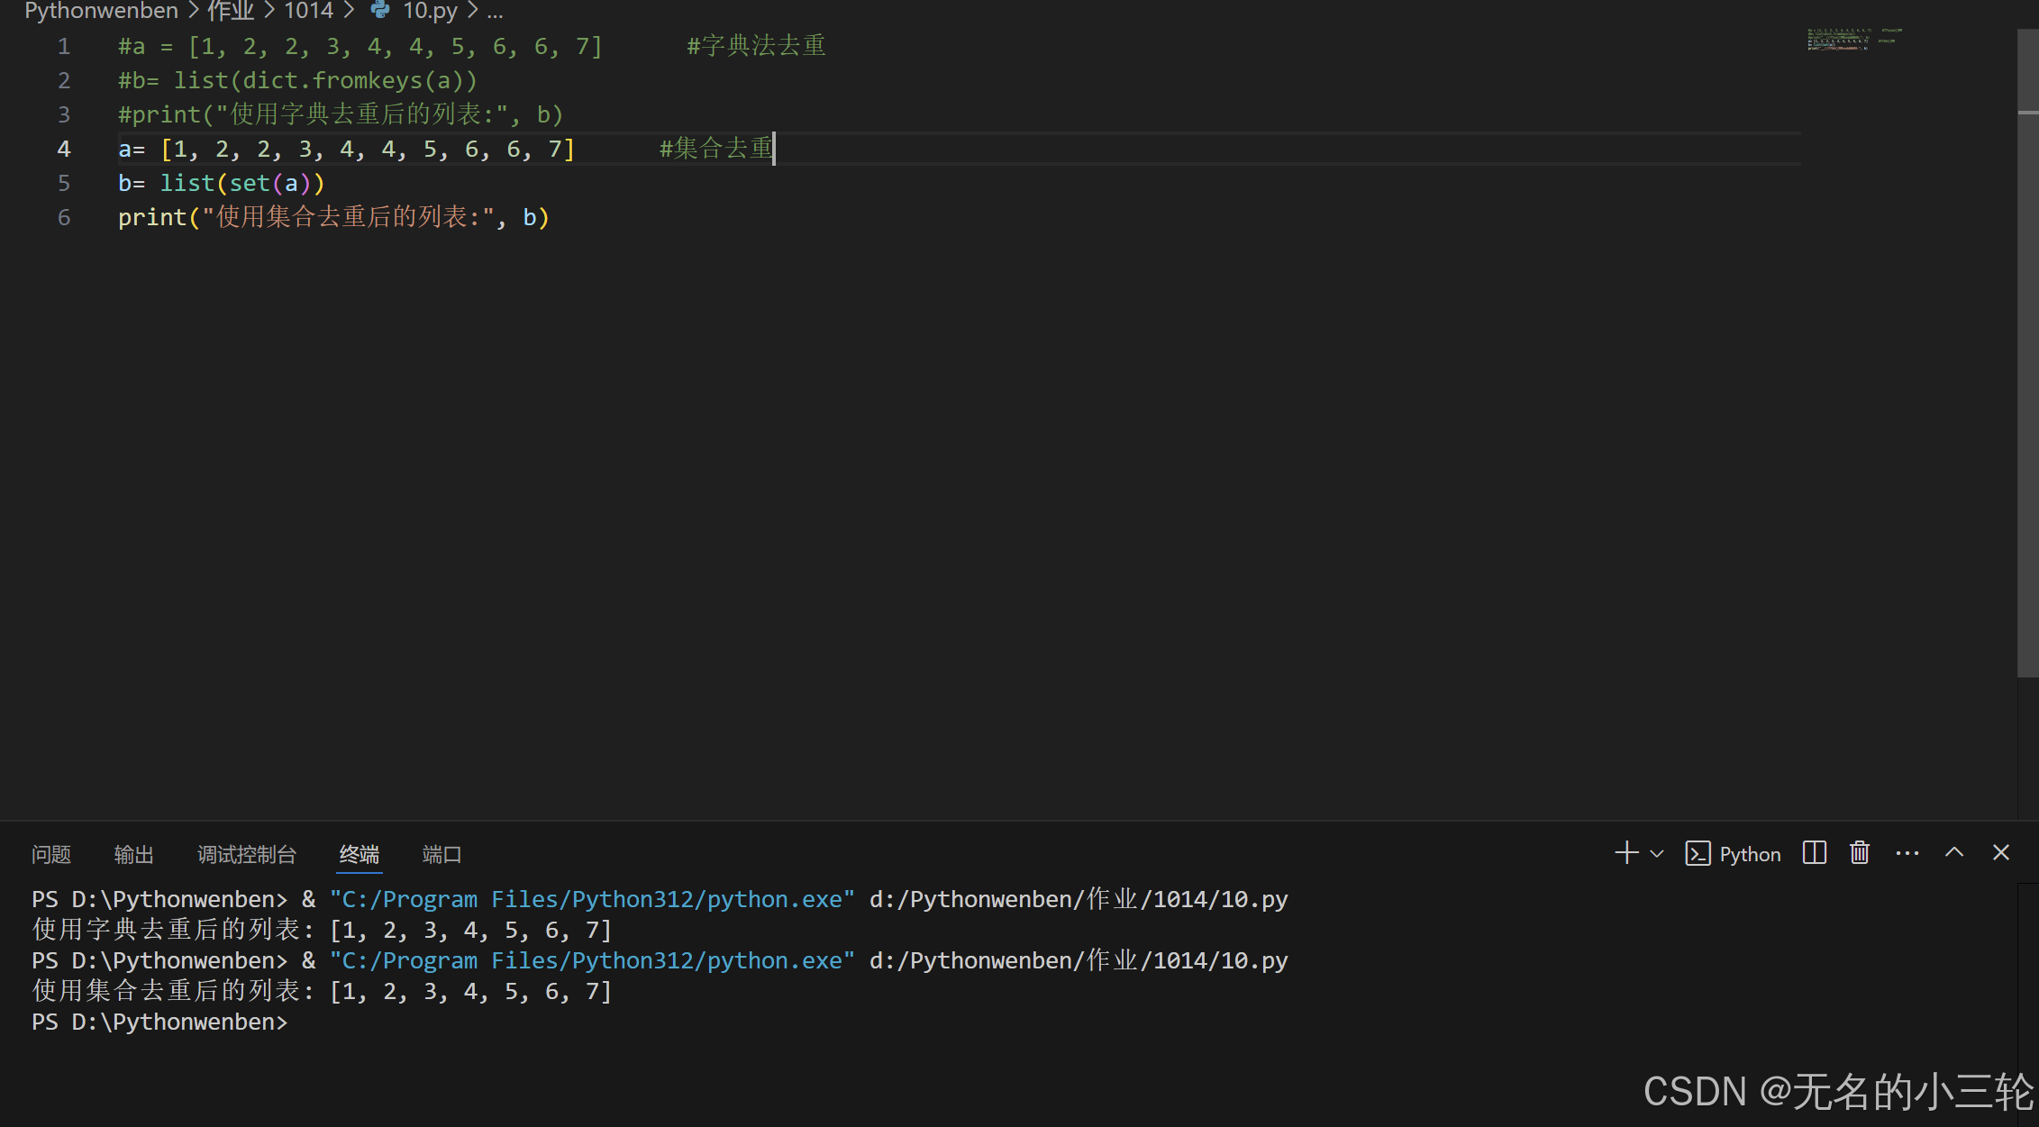Open the 端口 tab
Screen dimensions: 2039x1127
tap(441, 855)
